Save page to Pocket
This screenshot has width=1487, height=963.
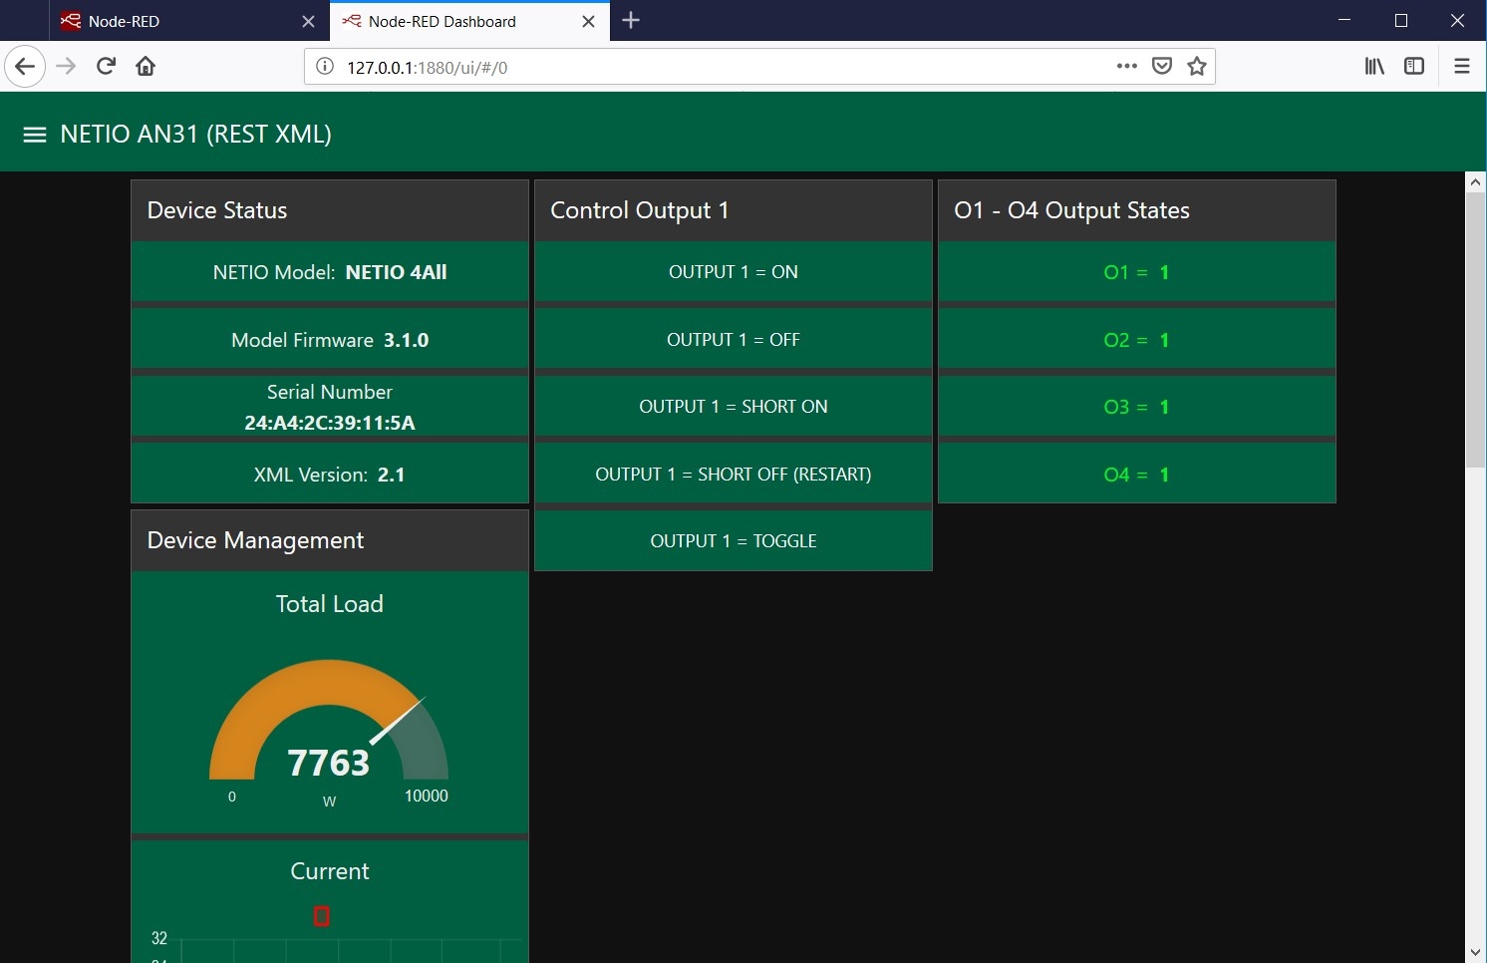coord(1162,67)
